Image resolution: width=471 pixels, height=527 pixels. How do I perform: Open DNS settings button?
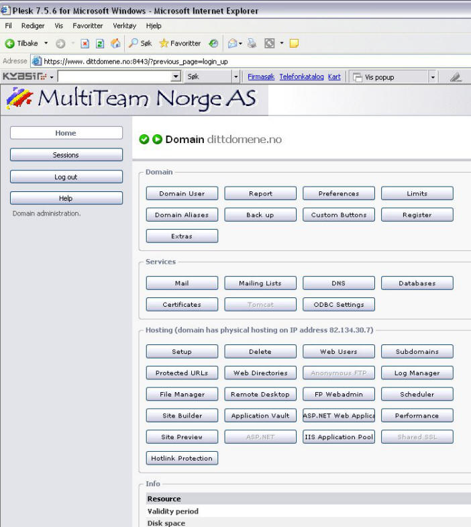[339, 283]
